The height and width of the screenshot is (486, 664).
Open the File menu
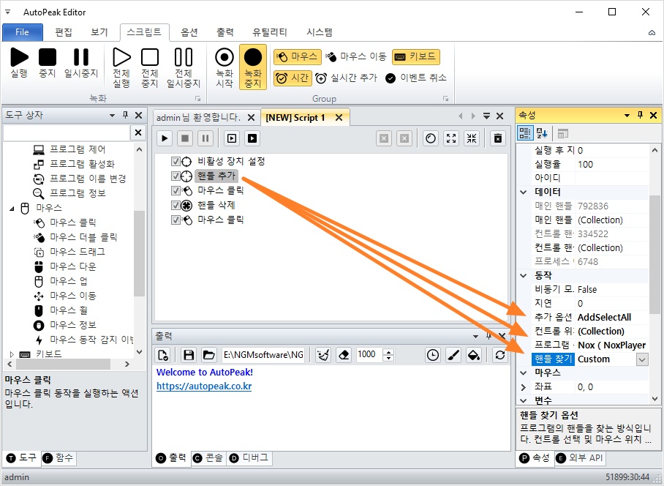pos(23,32)
